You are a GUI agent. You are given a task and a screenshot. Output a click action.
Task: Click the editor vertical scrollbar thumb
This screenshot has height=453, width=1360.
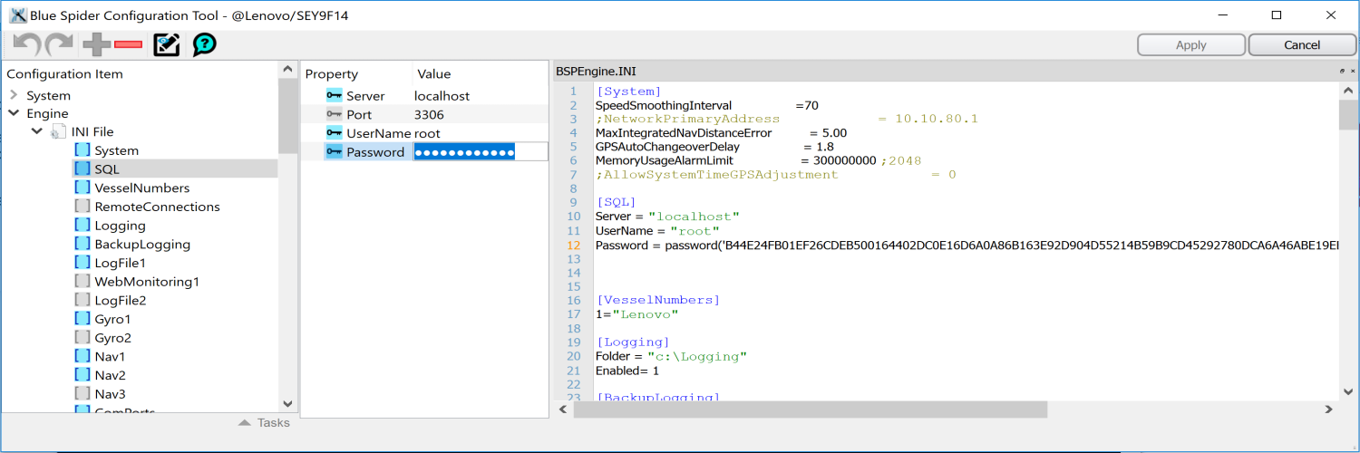pyautogui.click(x=1346, y=116)
